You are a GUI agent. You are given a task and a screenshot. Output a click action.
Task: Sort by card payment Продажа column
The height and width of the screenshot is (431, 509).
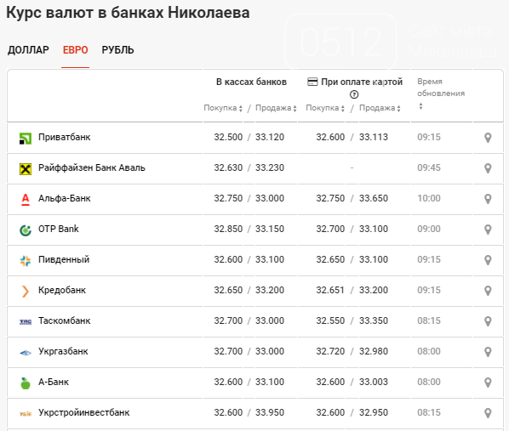(x=380, y=108)
